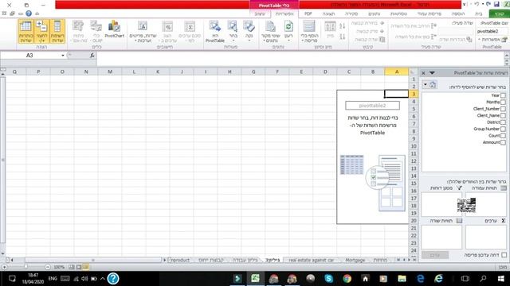Check the Count field checkbox

(x=503, y=136)
